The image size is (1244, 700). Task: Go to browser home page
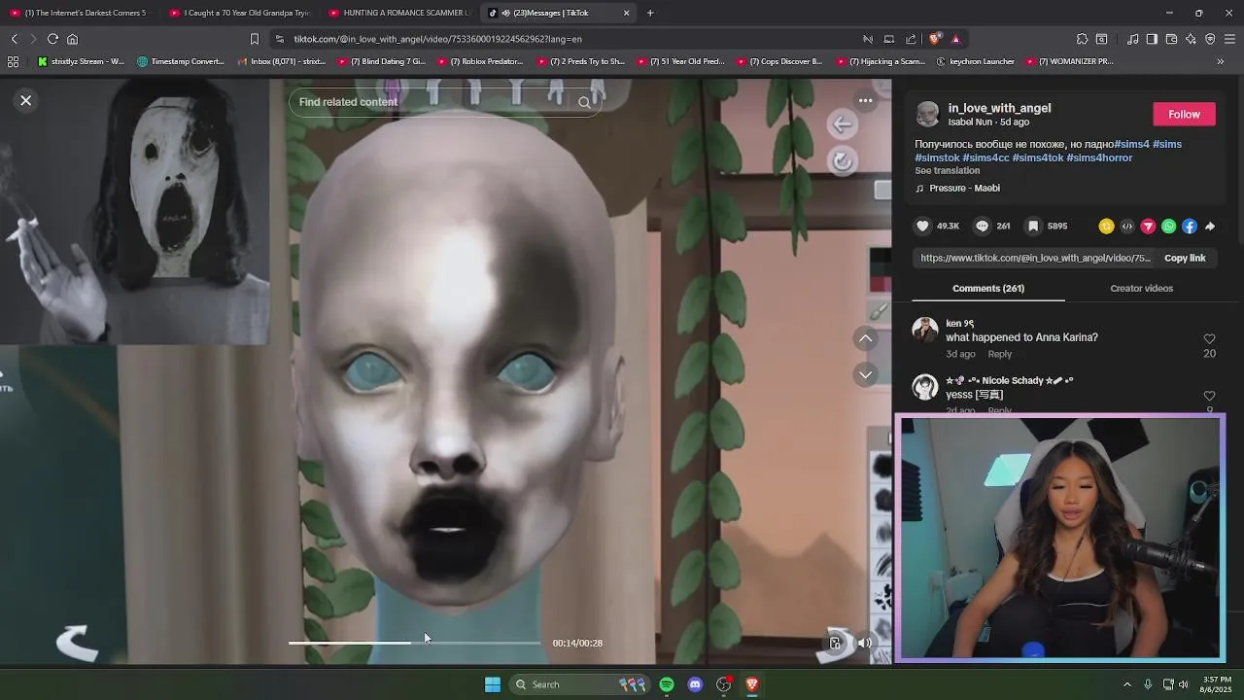click(x=72, y=39)
